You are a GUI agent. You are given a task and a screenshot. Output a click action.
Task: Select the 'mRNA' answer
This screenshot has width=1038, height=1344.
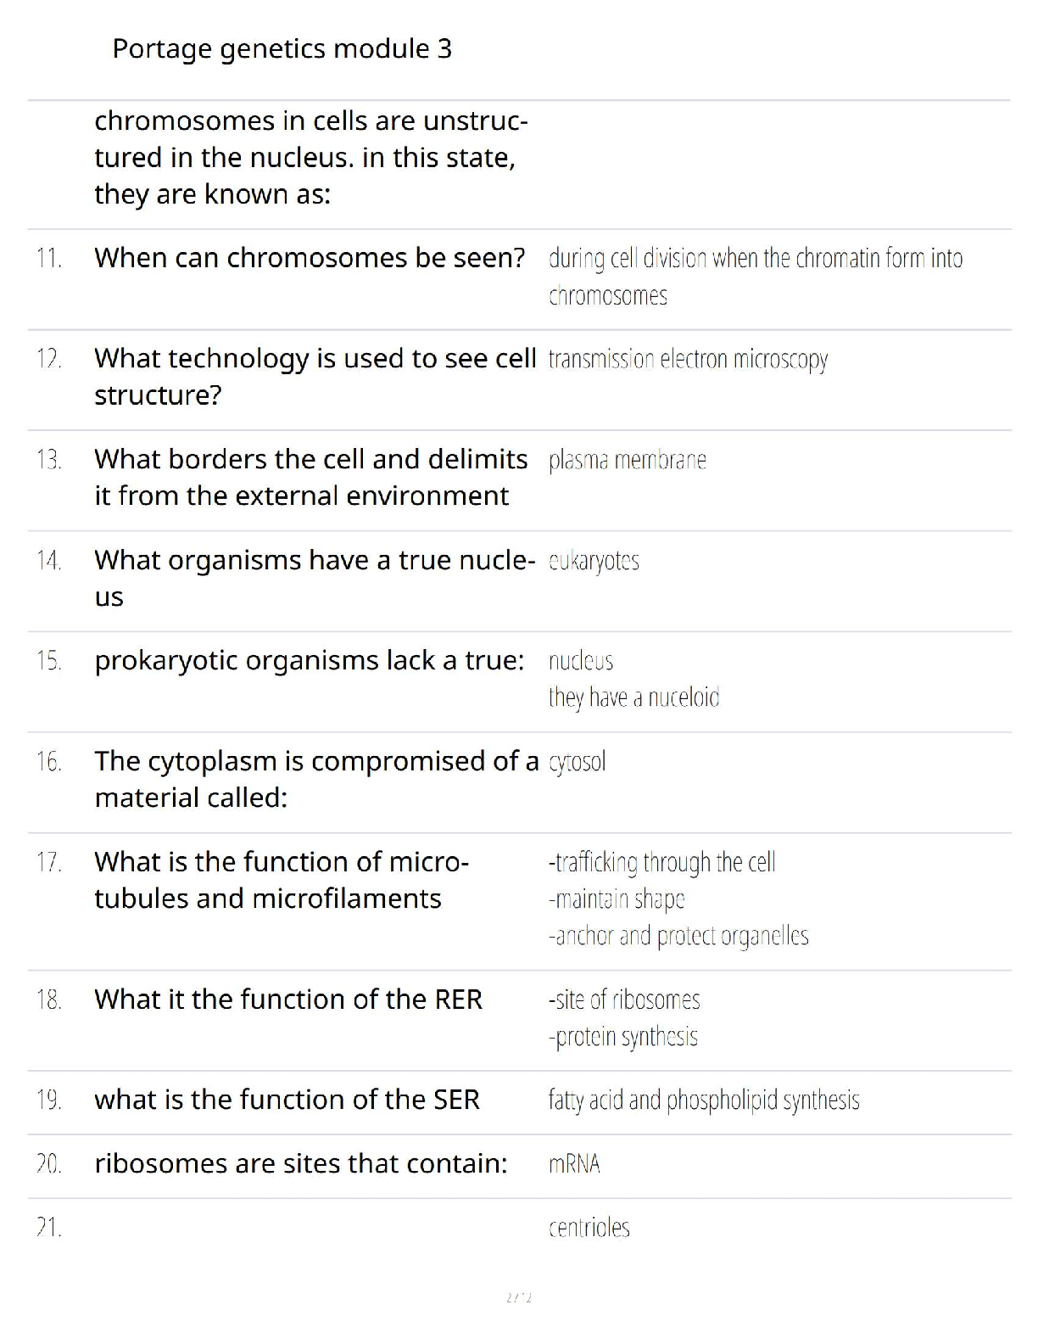[x=574, y=1164]
